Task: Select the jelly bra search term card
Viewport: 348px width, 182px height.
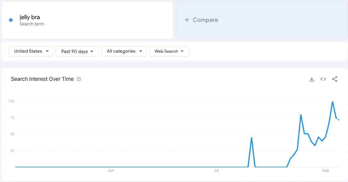Action: point(87,20)
